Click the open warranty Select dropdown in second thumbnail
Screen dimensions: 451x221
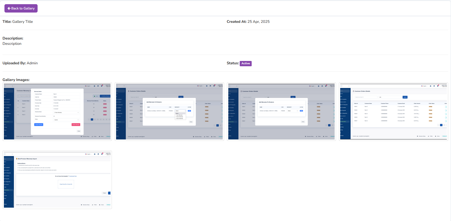180,111
